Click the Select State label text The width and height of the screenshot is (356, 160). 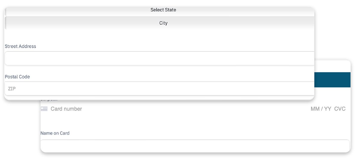tap(163, 10)
